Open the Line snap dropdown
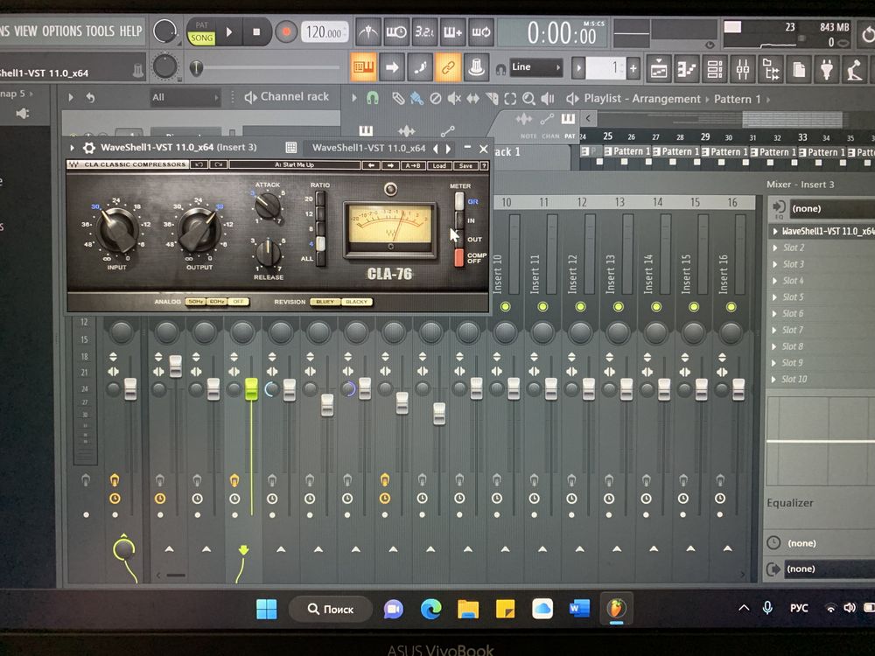This screenshot has width=875, height=656. (536, 67)
